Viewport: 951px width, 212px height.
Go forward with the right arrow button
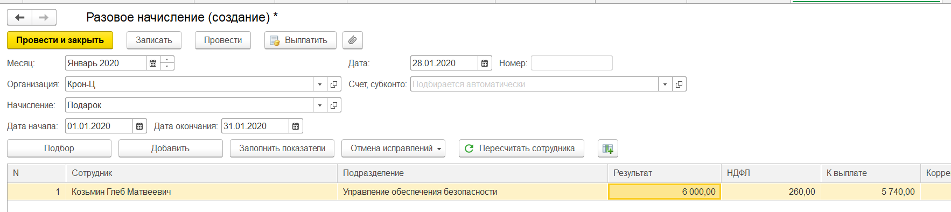click(44, 18)
